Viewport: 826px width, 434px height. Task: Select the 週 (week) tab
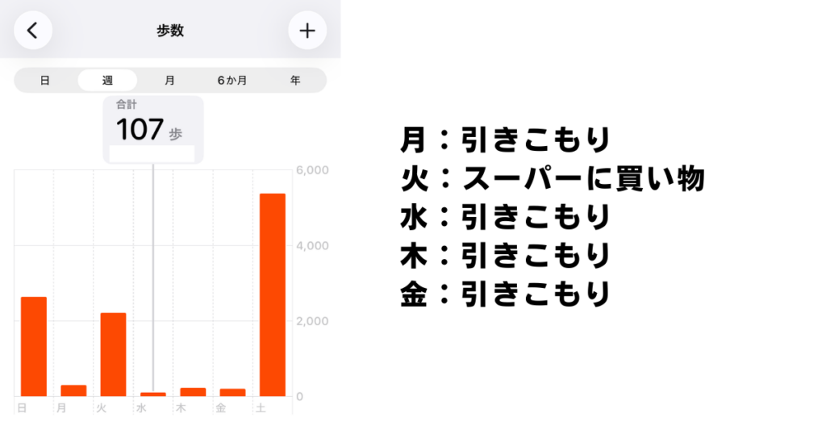coord(107,81)
